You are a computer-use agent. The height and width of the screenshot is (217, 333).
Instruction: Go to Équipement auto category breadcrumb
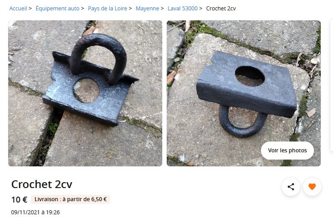(x=58, y=9)
